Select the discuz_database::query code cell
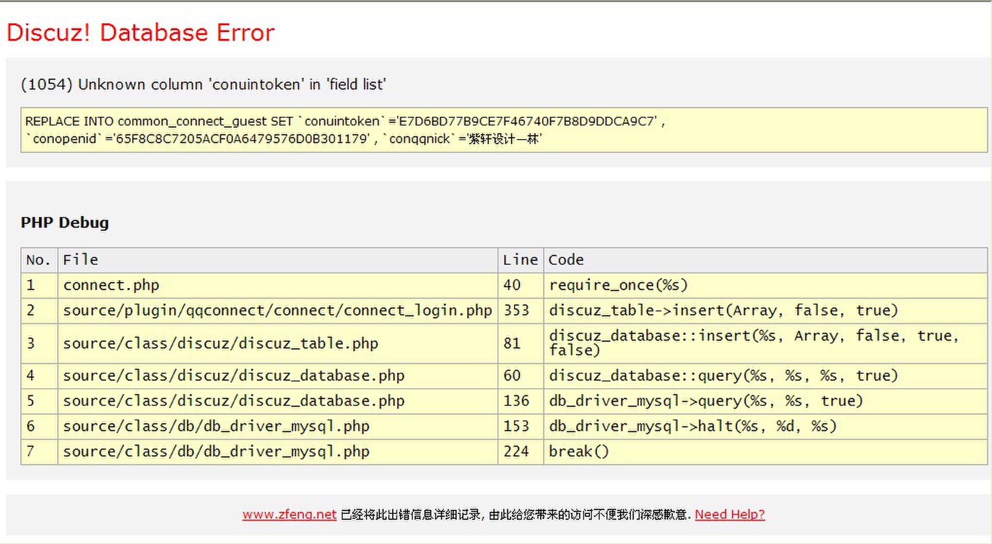The image size is (992, 544). 766,376
